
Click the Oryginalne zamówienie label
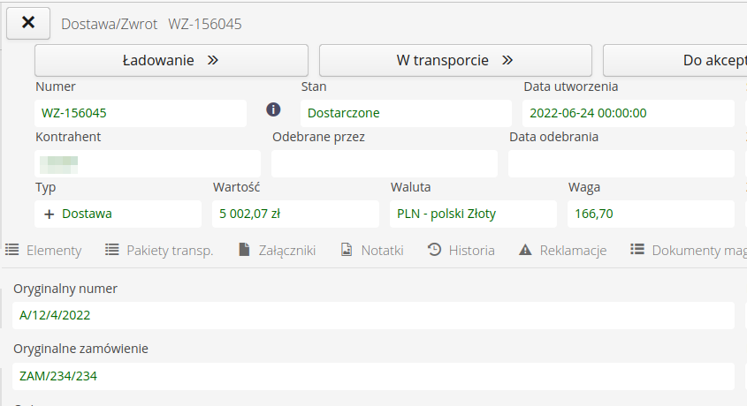pyautogui.click(x=80, y=349)
